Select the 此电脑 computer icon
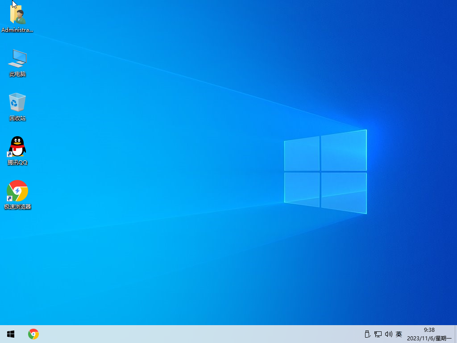Viewport: 457px width, 343px height. pyautogui.click(x=17, y=59)
